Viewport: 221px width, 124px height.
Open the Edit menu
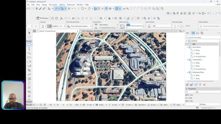pyautogui.click(x=33, y=4)
